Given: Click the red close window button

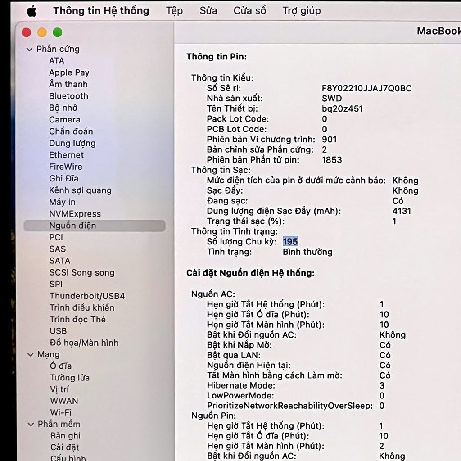Looking at the screenshot, I should pos(27,32).
